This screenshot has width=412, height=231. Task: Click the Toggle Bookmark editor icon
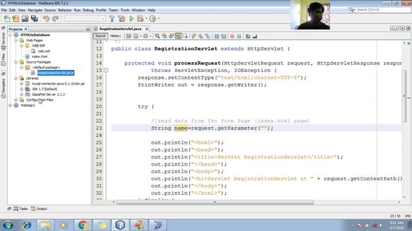(207, 36)
